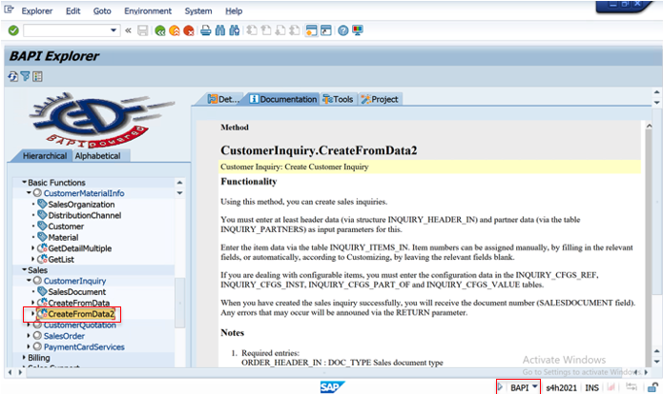Screen dimensions: 663x394
Task: Collapse the Sales node
Action: click(24, 269)
